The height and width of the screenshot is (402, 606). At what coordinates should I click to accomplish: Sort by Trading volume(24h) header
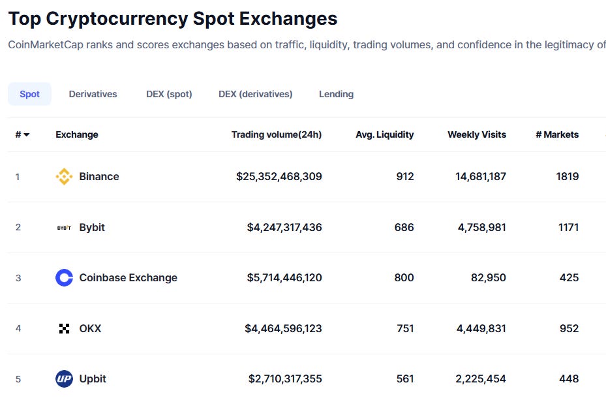coord(277,134)
